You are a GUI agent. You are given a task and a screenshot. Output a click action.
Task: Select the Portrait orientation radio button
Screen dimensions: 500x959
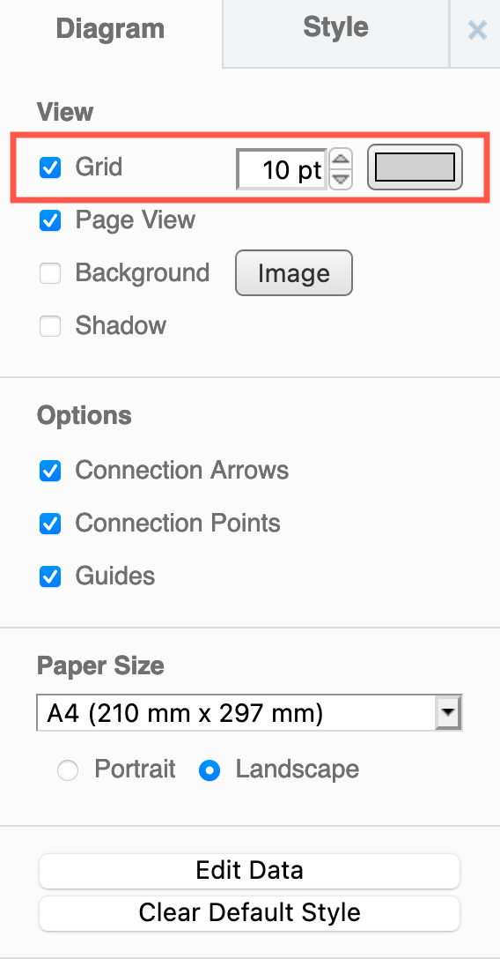coord(68,770)
